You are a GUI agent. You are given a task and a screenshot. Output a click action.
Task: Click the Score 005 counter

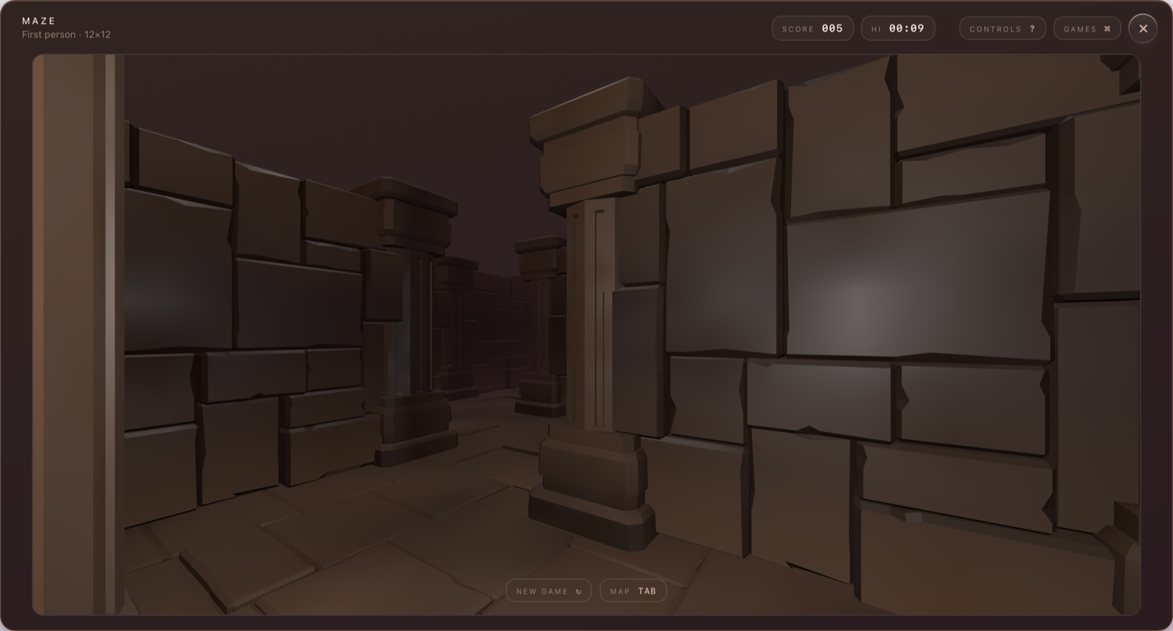[812, 29]
